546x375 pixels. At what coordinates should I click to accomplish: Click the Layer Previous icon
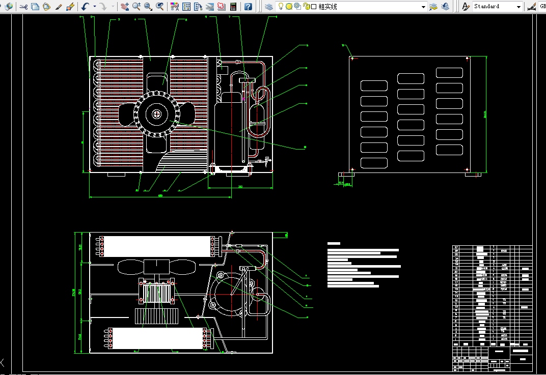(445, 6)
